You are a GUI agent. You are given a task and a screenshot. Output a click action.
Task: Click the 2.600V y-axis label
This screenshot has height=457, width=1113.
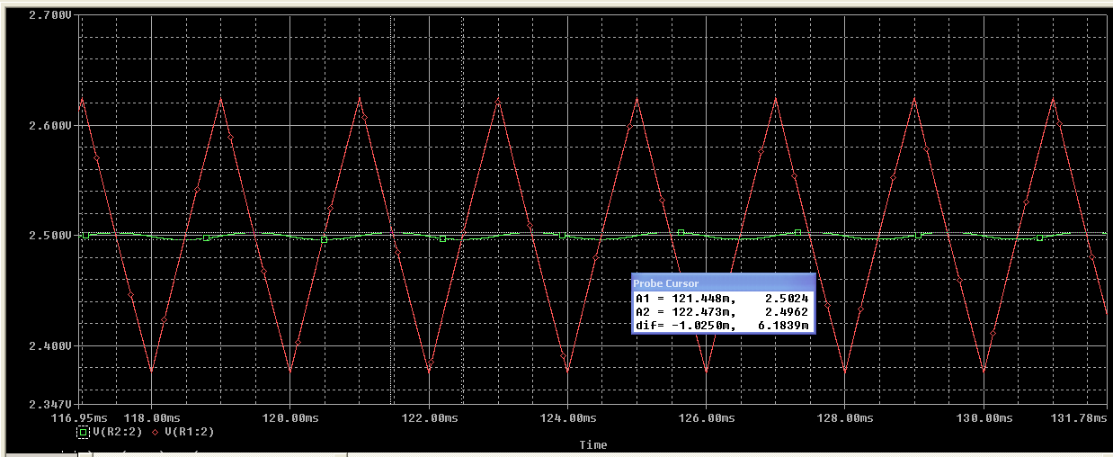[49, 126]
